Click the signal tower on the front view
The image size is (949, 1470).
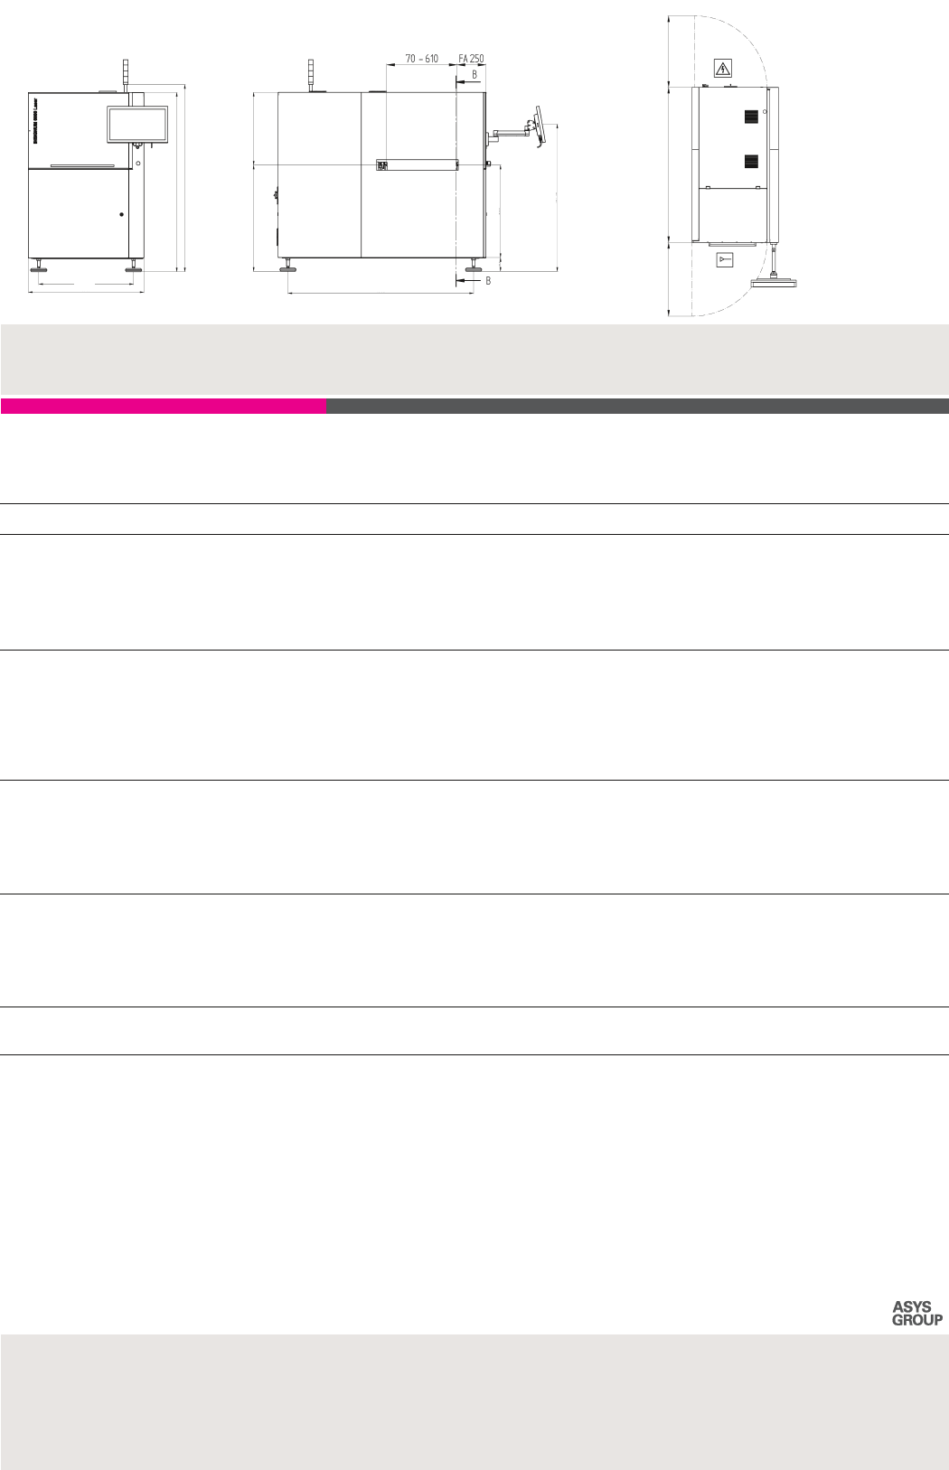[126, 74]
